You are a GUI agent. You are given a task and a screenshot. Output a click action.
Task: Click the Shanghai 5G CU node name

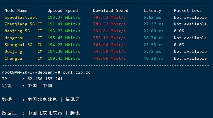(x=23, y=45)
